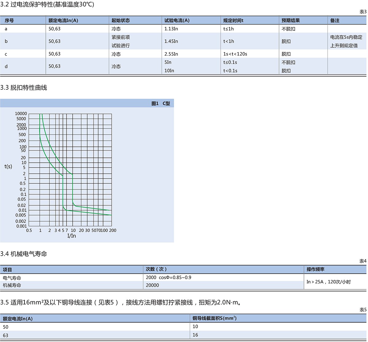Select the 电气寿命 row label

tap(12, 278)
